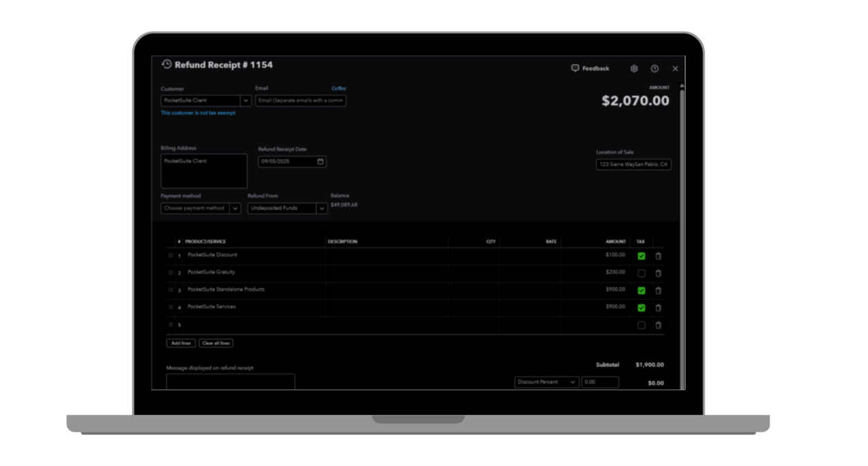Image resolution: width=868 pixels, height=466 pixels.
Task: Open the settings gear in the header
Action: click(x=634, y=69)
